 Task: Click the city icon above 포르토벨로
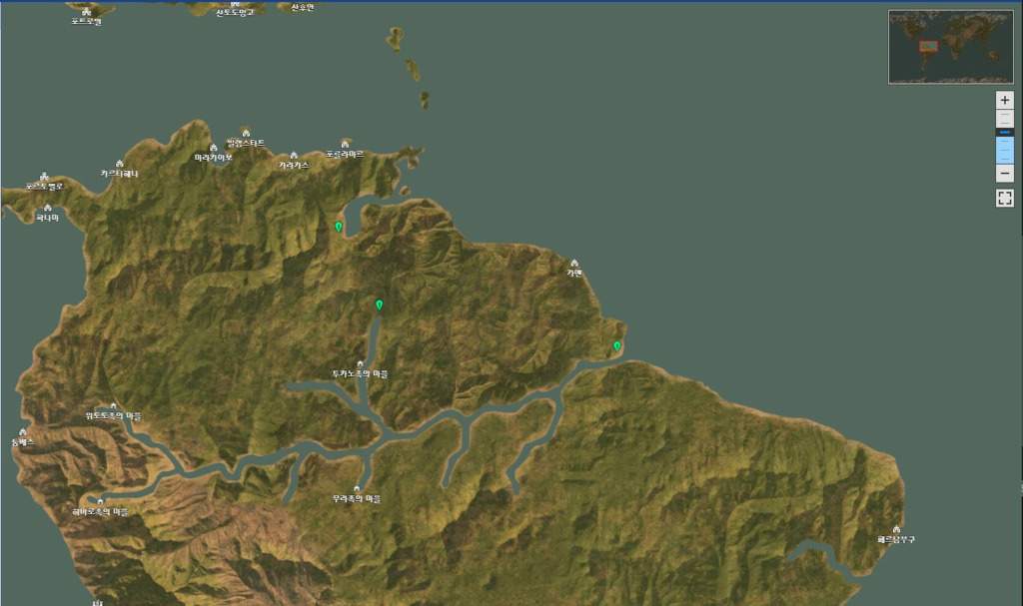44,176
